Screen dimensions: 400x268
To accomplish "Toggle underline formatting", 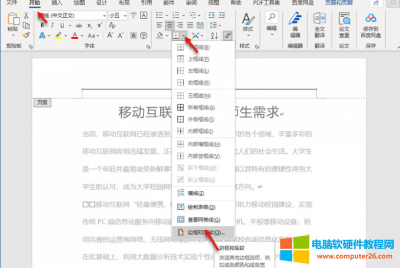I will (61, 25).
